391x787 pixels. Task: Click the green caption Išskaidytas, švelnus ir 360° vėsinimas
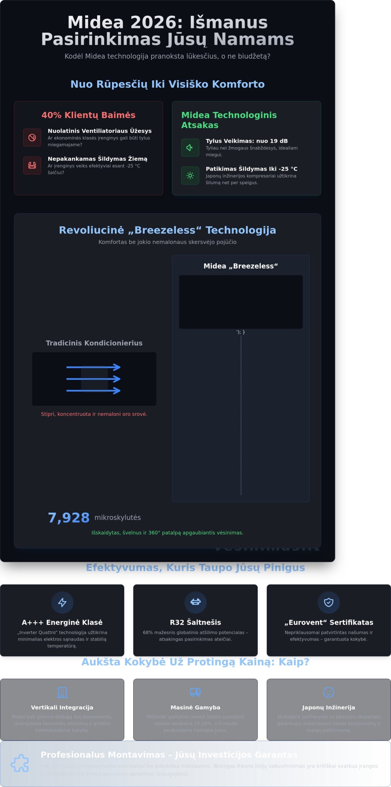pos(167,533)
